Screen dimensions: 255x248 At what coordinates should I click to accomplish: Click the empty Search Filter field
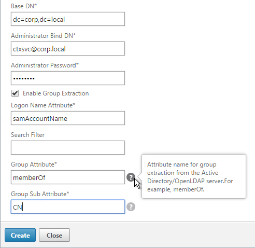(x=68, y=148)
